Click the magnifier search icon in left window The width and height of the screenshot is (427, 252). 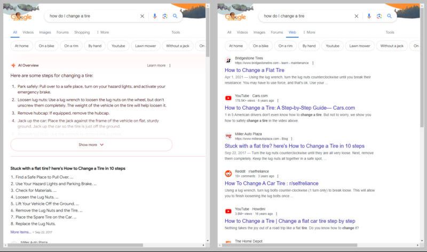point(175,16)
